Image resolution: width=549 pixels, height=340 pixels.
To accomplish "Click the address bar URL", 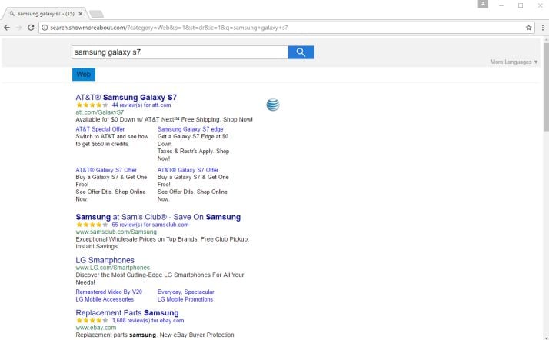I will [x=168, y=28].
